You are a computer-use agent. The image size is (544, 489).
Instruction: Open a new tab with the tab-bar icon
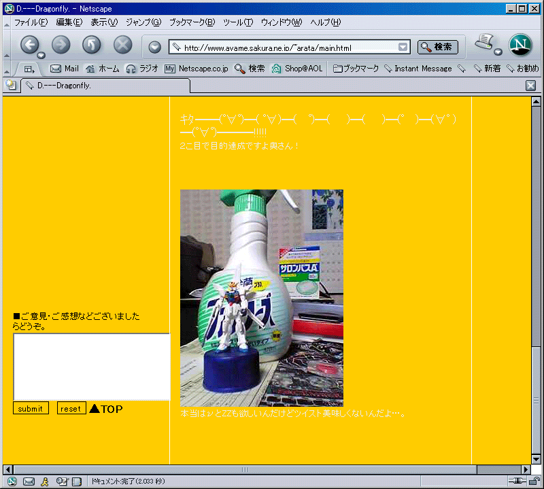pos(11,85)
